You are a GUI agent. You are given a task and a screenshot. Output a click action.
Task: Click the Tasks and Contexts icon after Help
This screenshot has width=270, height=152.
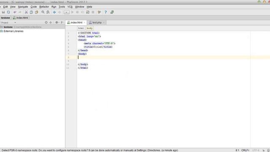[x=112, y=12]
